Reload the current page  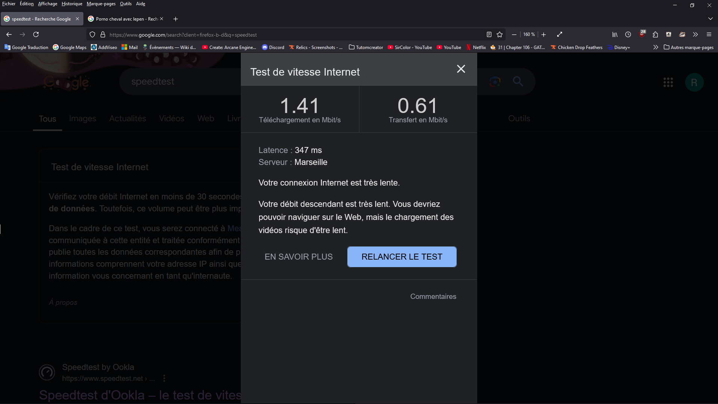click(36, 34)
